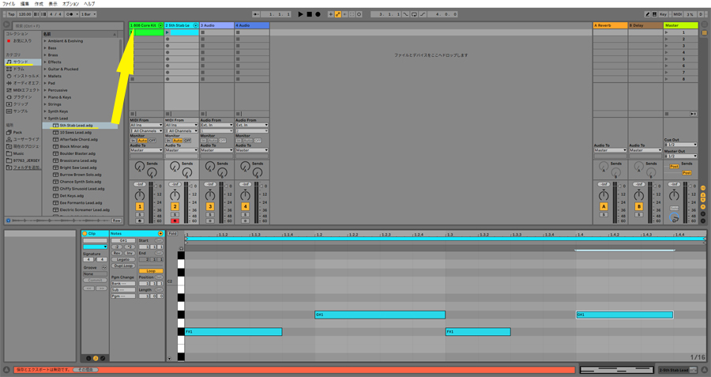Select the インストゥルメント category icon
This screenshot has height=377, width=711.
[x=9, y=76]
